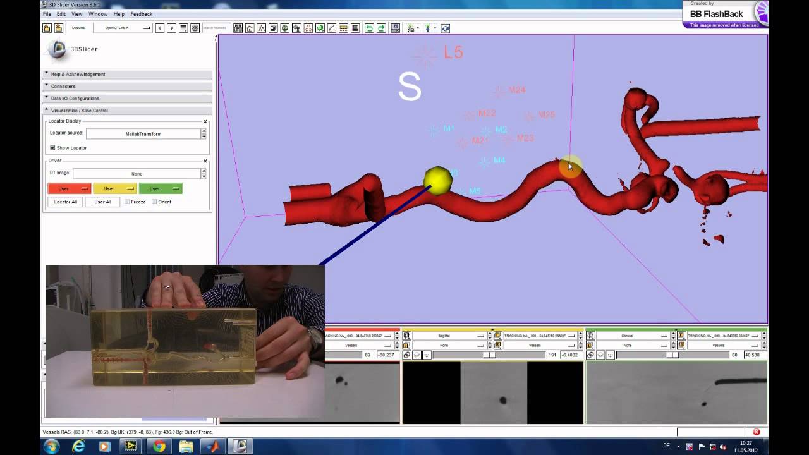The width and height of the screenshot is (809, 455).
Task: Open the module history icon
Action: 183,28
